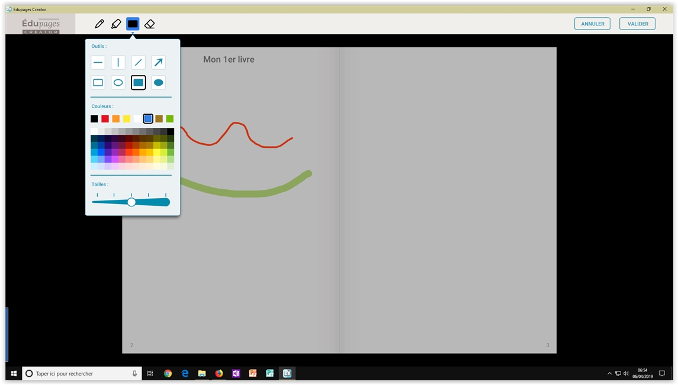Choose the diagonal line shape tool

coord(139,63)
